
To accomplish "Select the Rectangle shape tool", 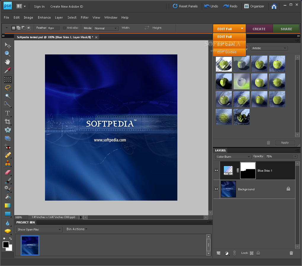I will pos(7,214).
